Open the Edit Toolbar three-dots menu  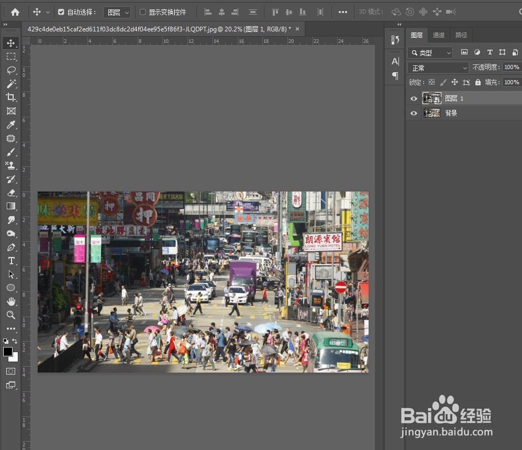10,329
